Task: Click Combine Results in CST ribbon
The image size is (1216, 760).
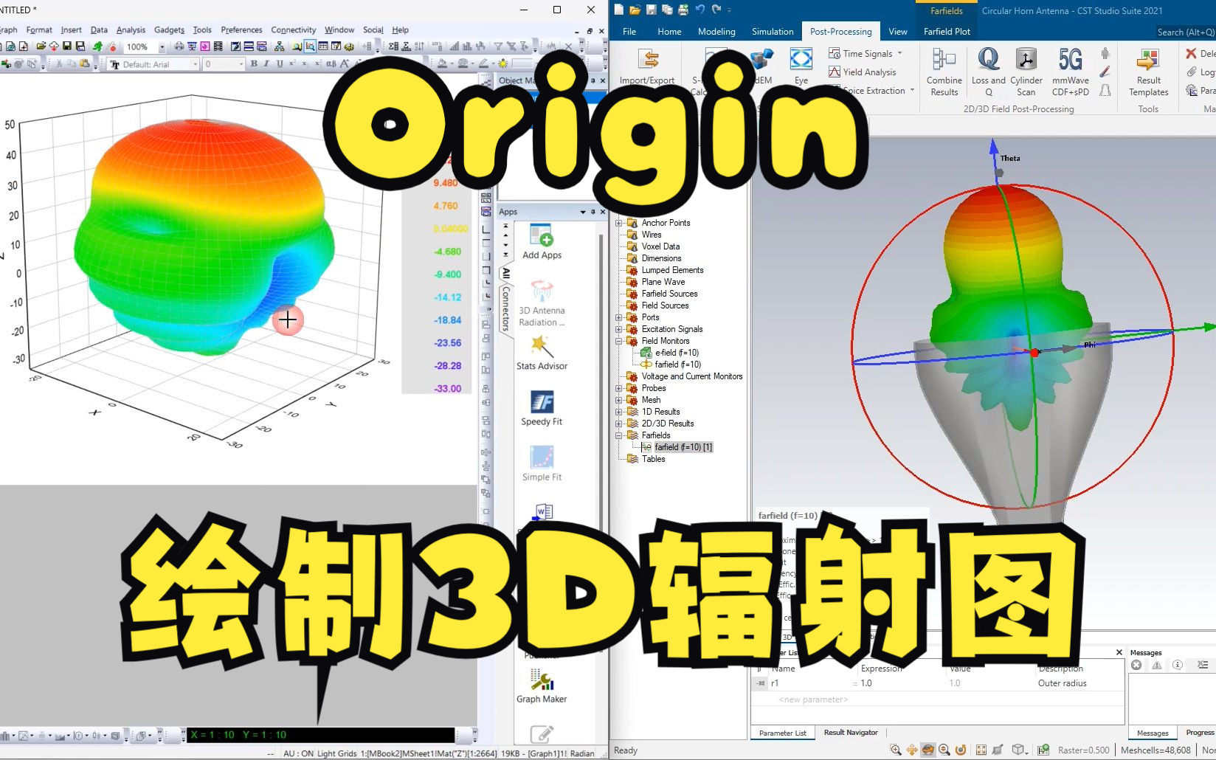Action: pyautogui.click(x=944, y=72)
